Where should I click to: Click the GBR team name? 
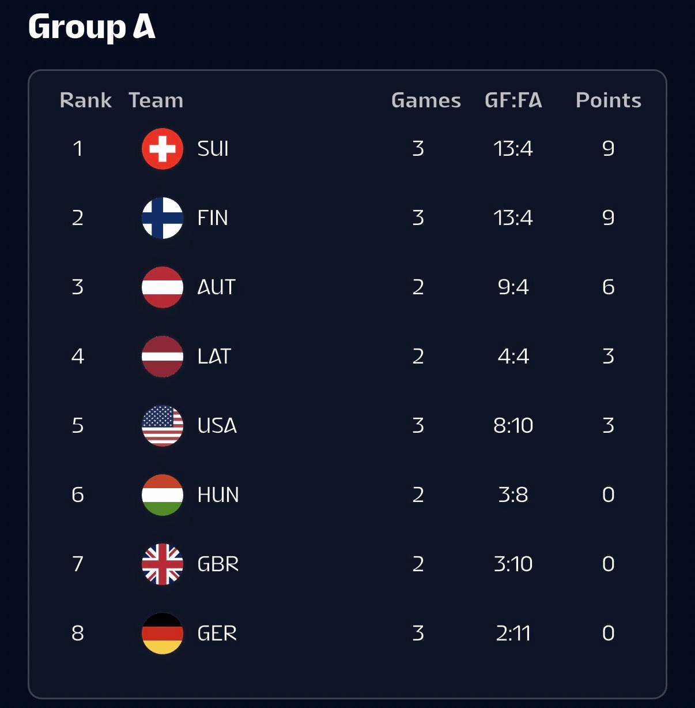point(218,564)
